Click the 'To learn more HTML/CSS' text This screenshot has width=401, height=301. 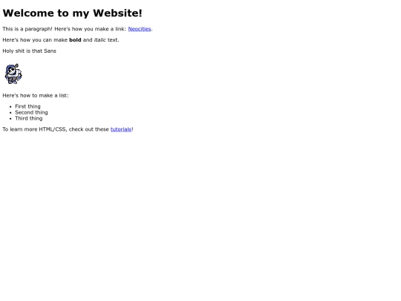(x=35, y=129)
